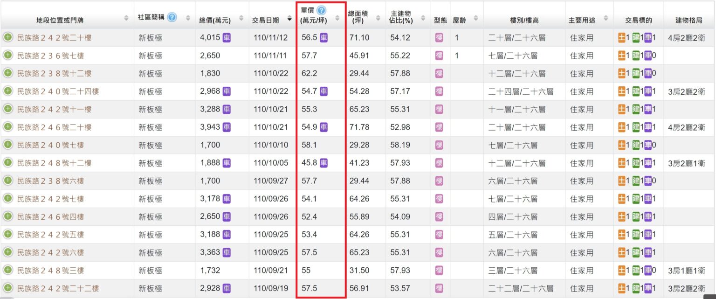Click 車 badge next to total price 2,968
The width and height of the screenshot is (716, 299).
click(227, 91)
